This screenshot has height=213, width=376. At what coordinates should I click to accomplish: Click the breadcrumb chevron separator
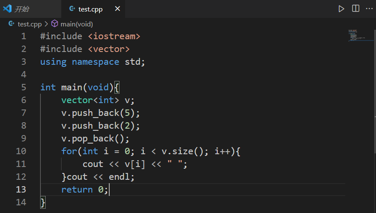[x=46, y=24]
